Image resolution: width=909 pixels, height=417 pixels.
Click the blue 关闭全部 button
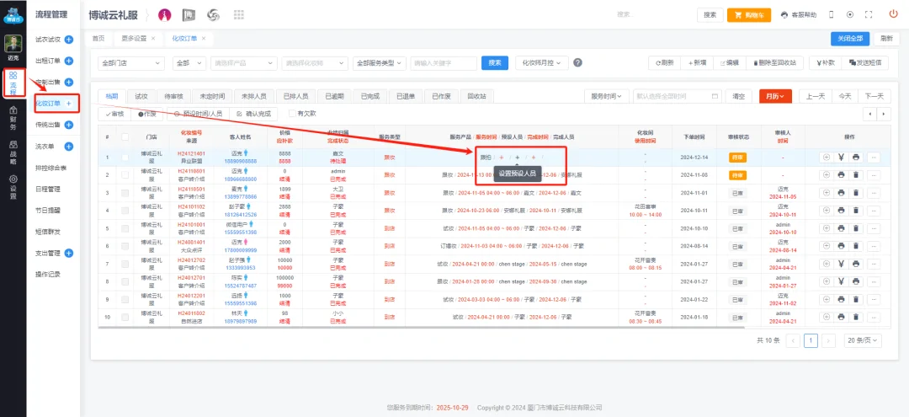point(849,39)
